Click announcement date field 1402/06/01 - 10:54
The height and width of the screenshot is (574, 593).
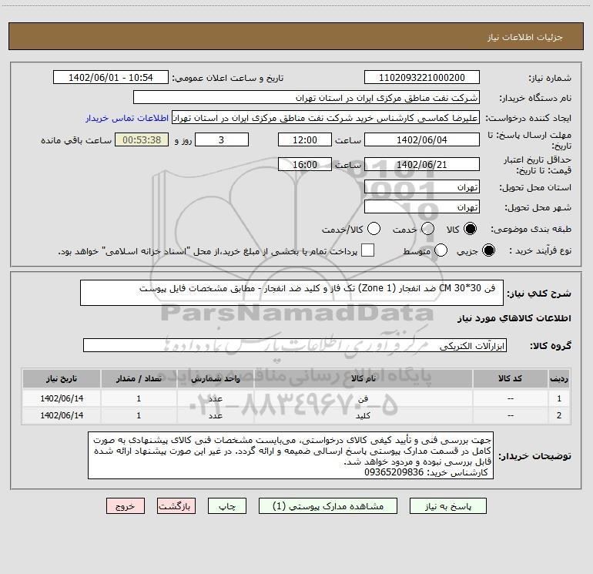111,78
